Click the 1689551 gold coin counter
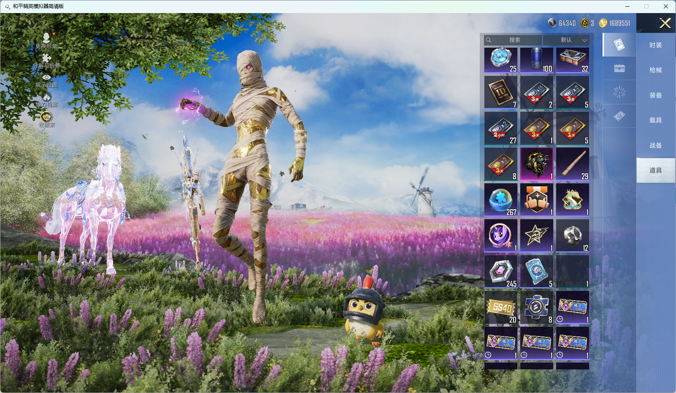The width and height of the screenshot is (676, 393). [x=615, y=23]
